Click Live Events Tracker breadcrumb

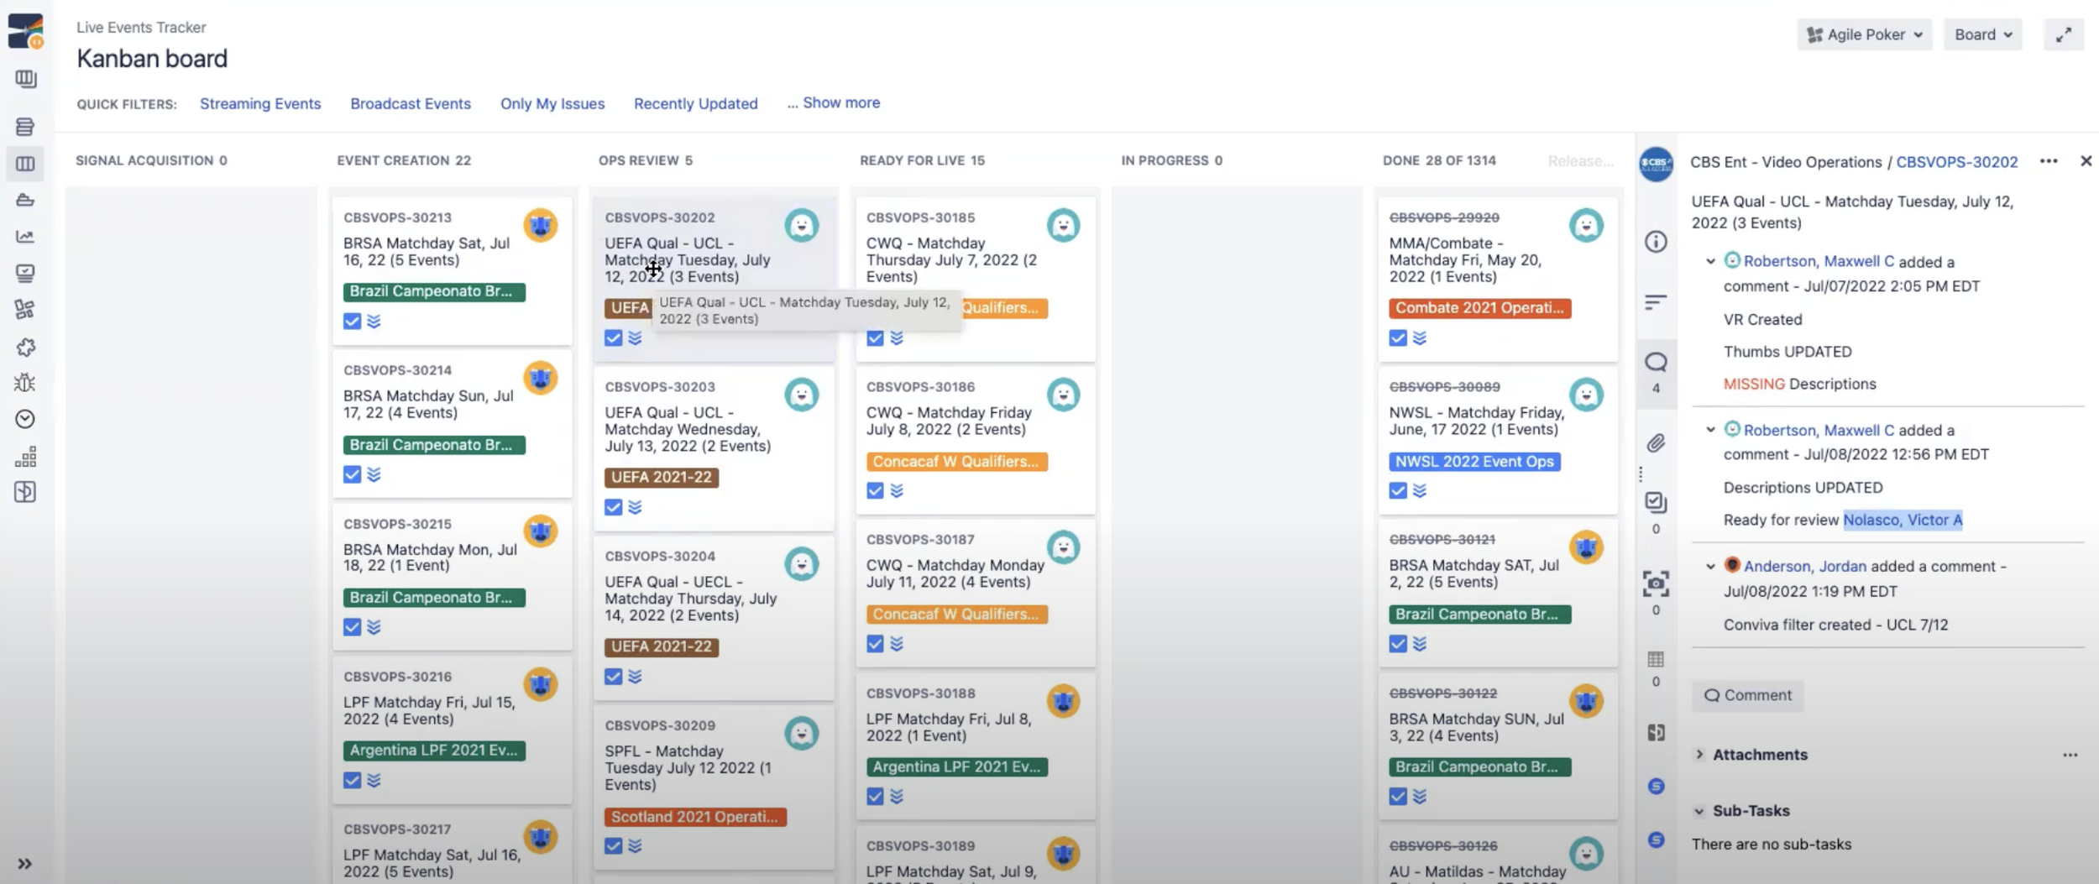click(141, 27)
